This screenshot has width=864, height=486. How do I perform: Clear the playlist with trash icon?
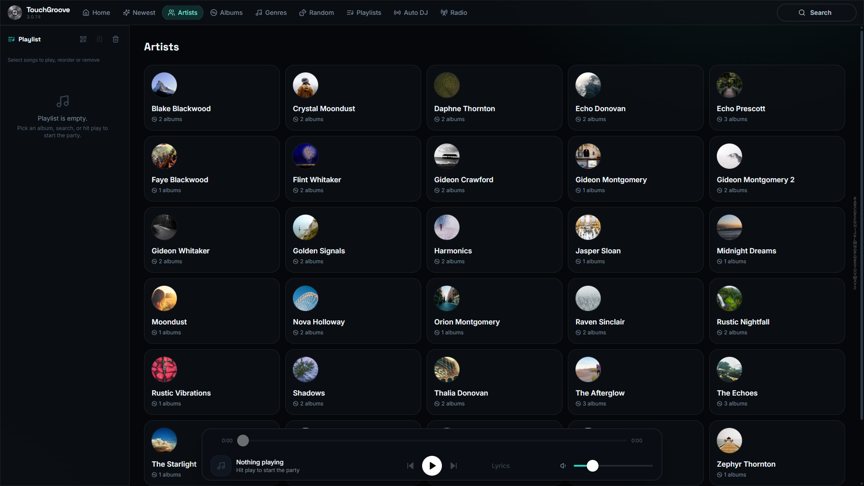pyautogui.click(x=116, y=39)
